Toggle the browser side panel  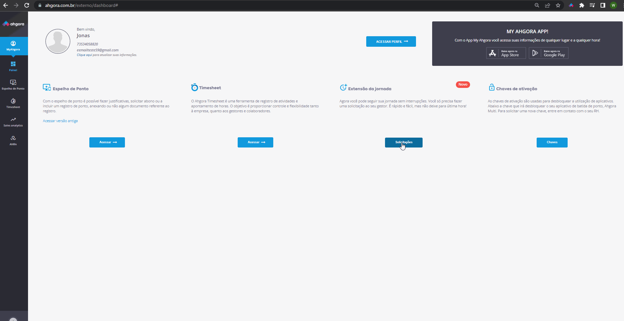(603, 5)
